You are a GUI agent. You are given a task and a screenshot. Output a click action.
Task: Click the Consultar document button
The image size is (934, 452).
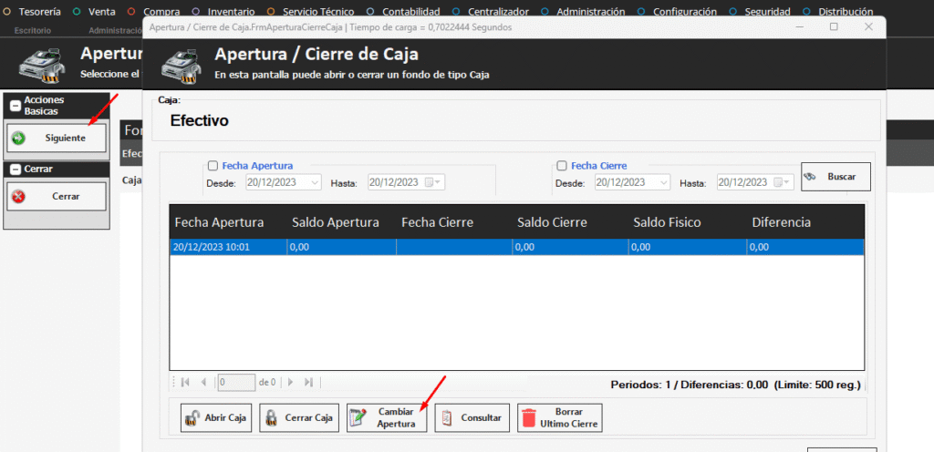pyautogui.click(x=471, y=418)
